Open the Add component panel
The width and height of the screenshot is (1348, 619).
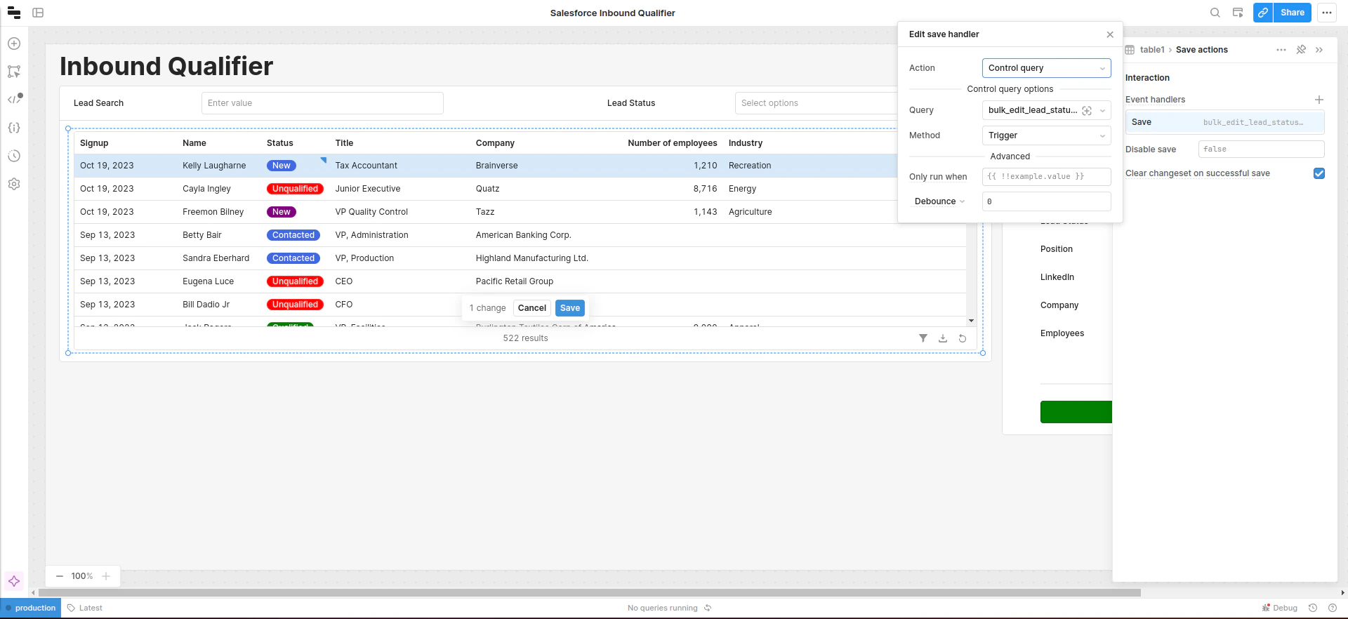(x=14, y=44)
